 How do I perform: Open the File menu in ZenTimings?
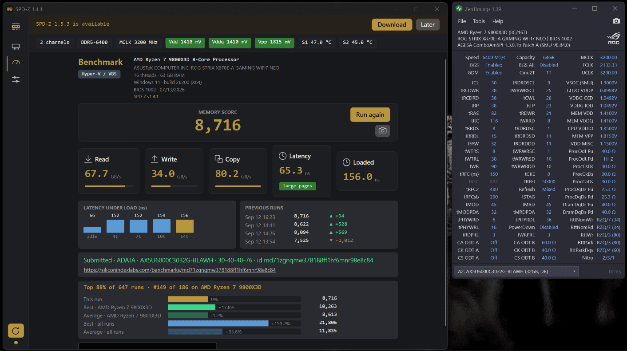[462, 21]
